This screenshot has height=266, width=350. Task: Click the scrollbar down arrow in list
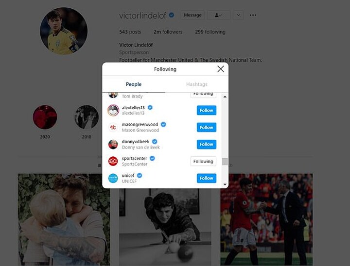[225, 184]
